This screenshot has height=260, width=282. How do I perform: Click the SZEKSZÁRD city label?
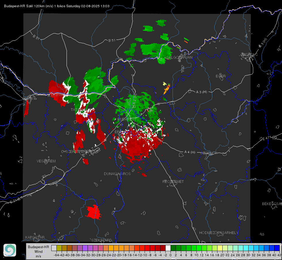coord(102,240)
